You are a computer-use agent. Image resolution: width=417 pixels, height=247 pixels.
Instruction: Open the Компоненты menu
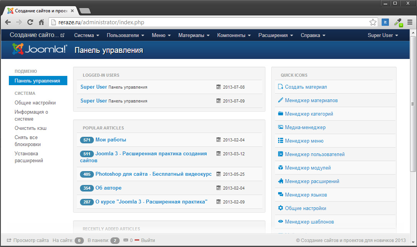234,35
